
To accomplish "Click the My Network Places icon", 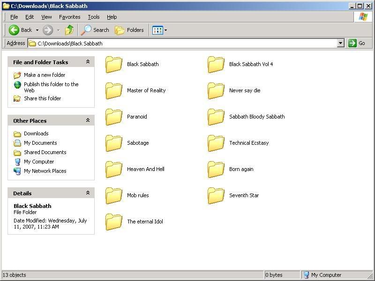I will 17,171.
